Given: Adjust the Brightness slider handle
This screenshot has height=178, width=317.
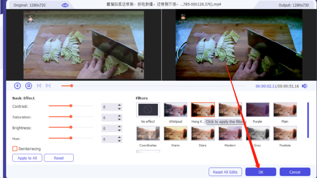Looking at the screenshot, I should (71, 127).
